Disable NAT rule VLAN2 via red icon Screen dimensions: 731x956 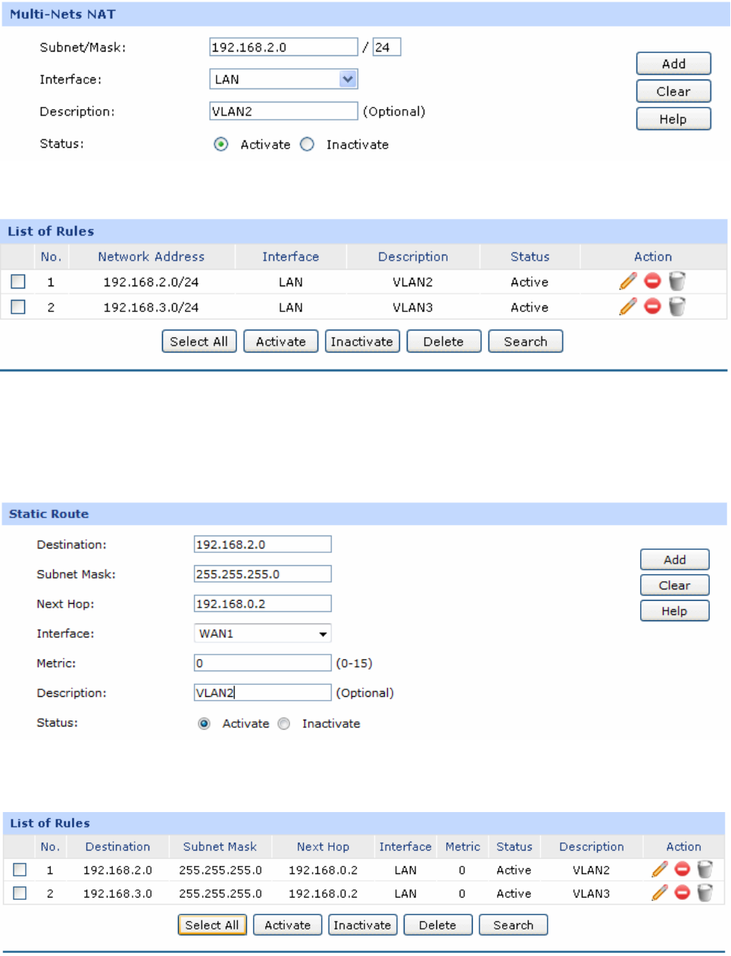[652, 281]
